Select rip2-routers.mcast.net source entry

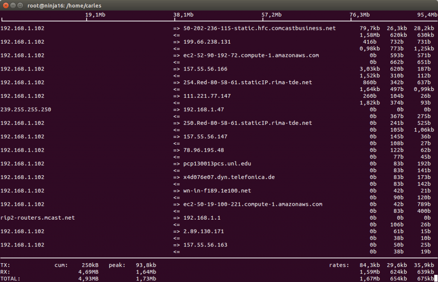(x=38, y=217)
